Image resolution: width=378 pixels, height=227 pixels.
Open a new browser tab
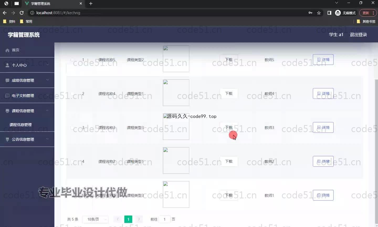91,3
